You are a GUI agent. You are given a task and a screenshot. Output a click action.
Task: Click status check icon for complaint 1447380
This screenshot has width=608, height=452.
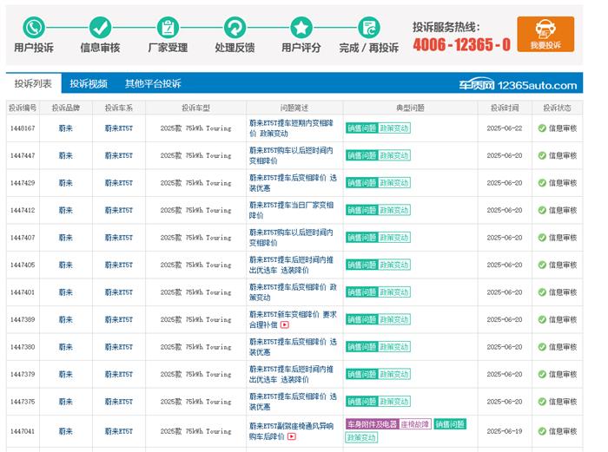click(542, 347)
